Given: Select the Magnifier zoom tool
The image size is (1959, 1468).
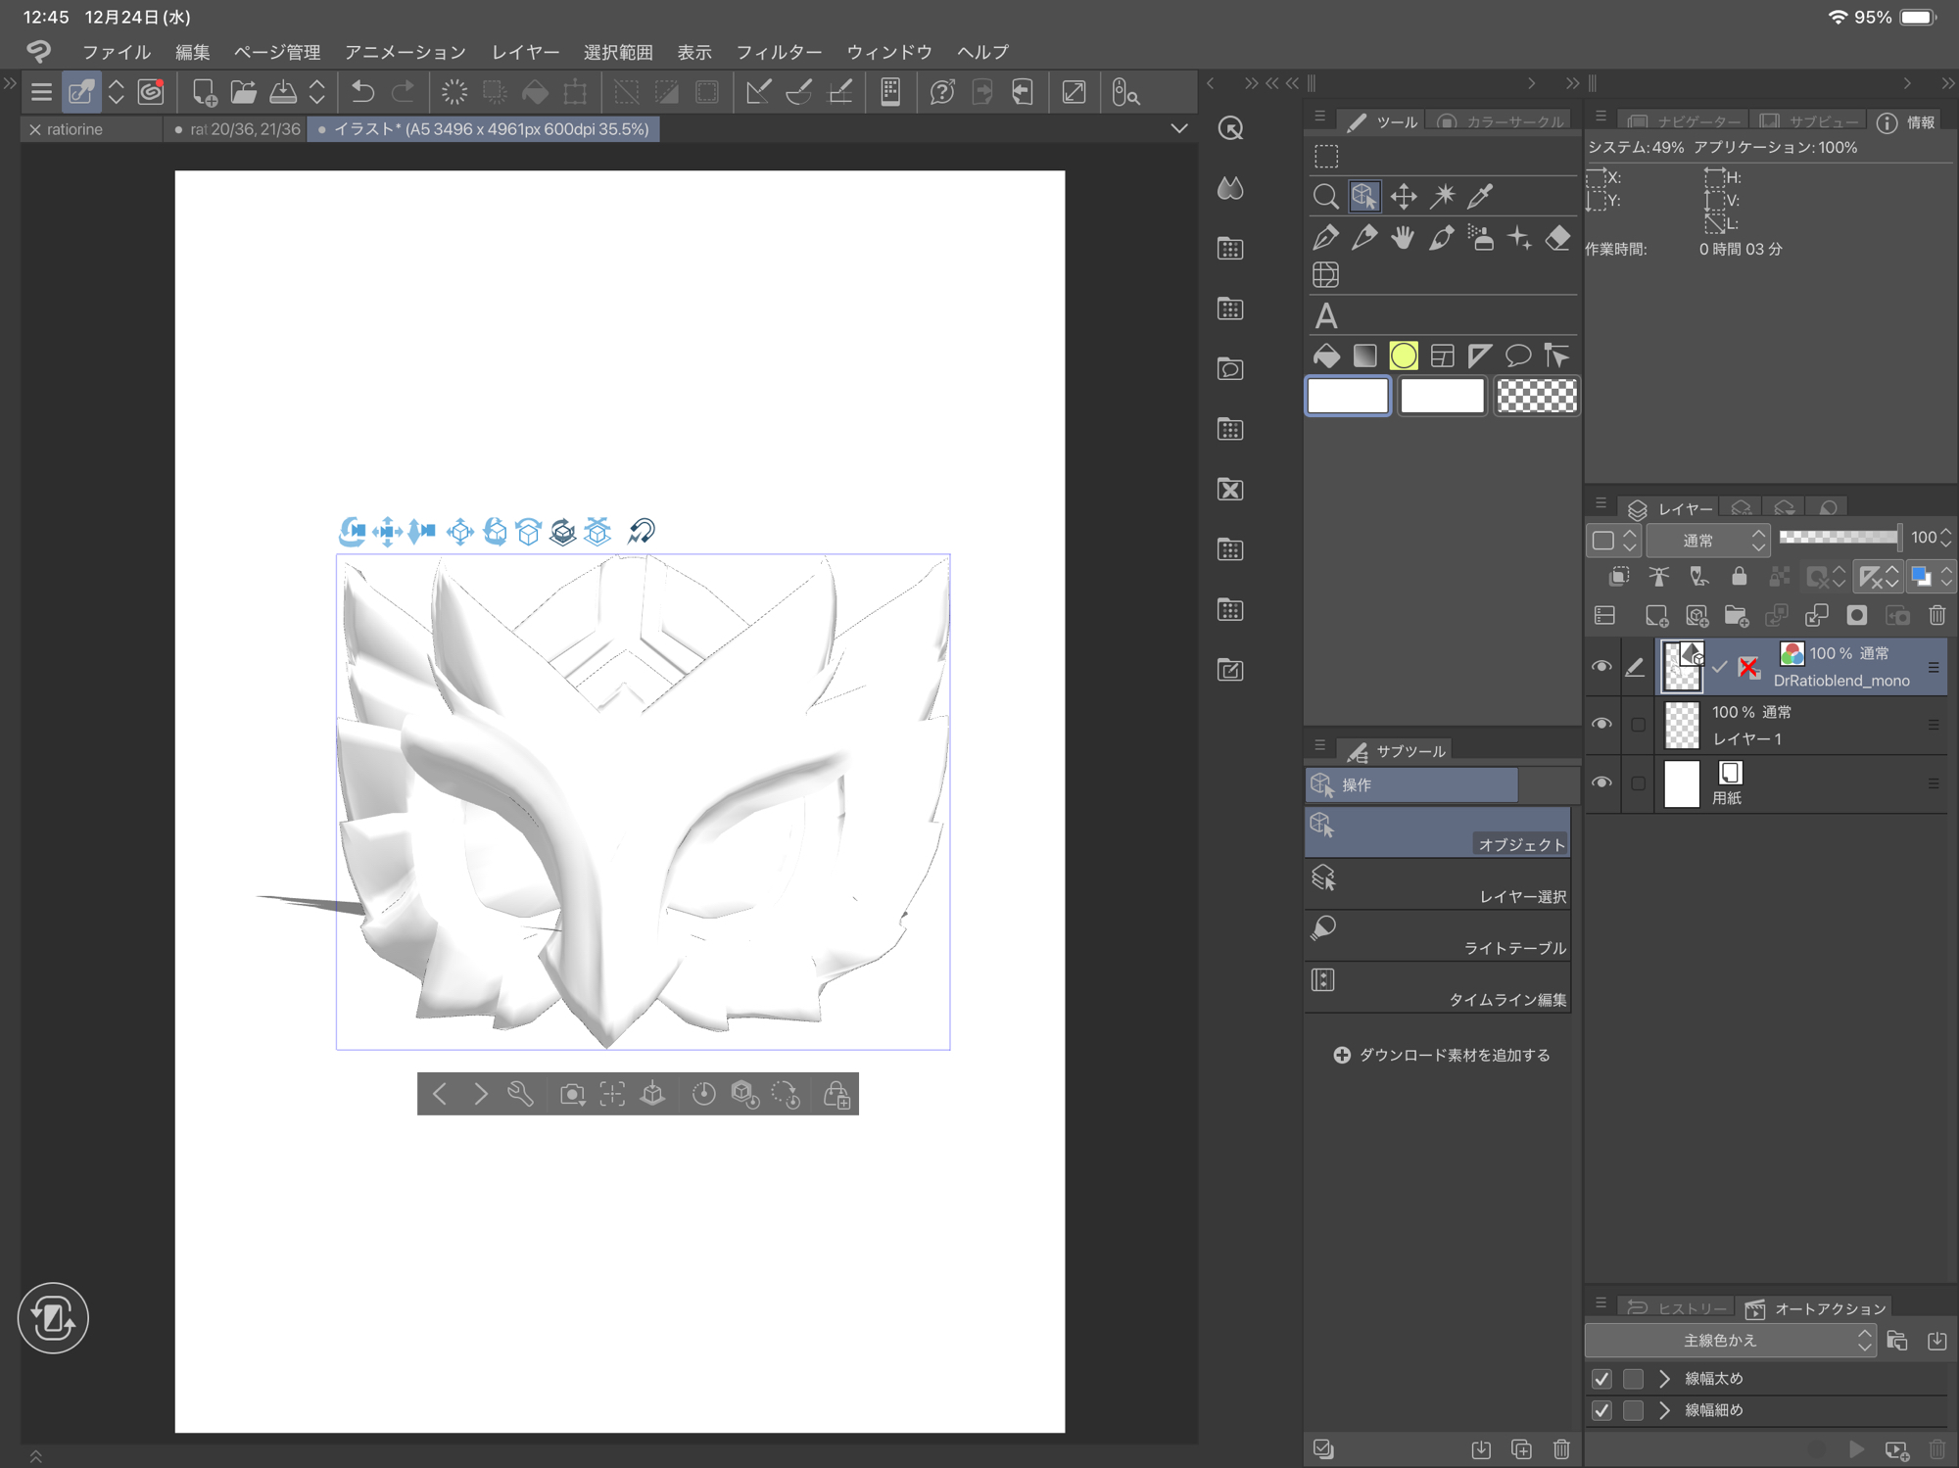Looking at the screenshot, I should pos(1325,197).
